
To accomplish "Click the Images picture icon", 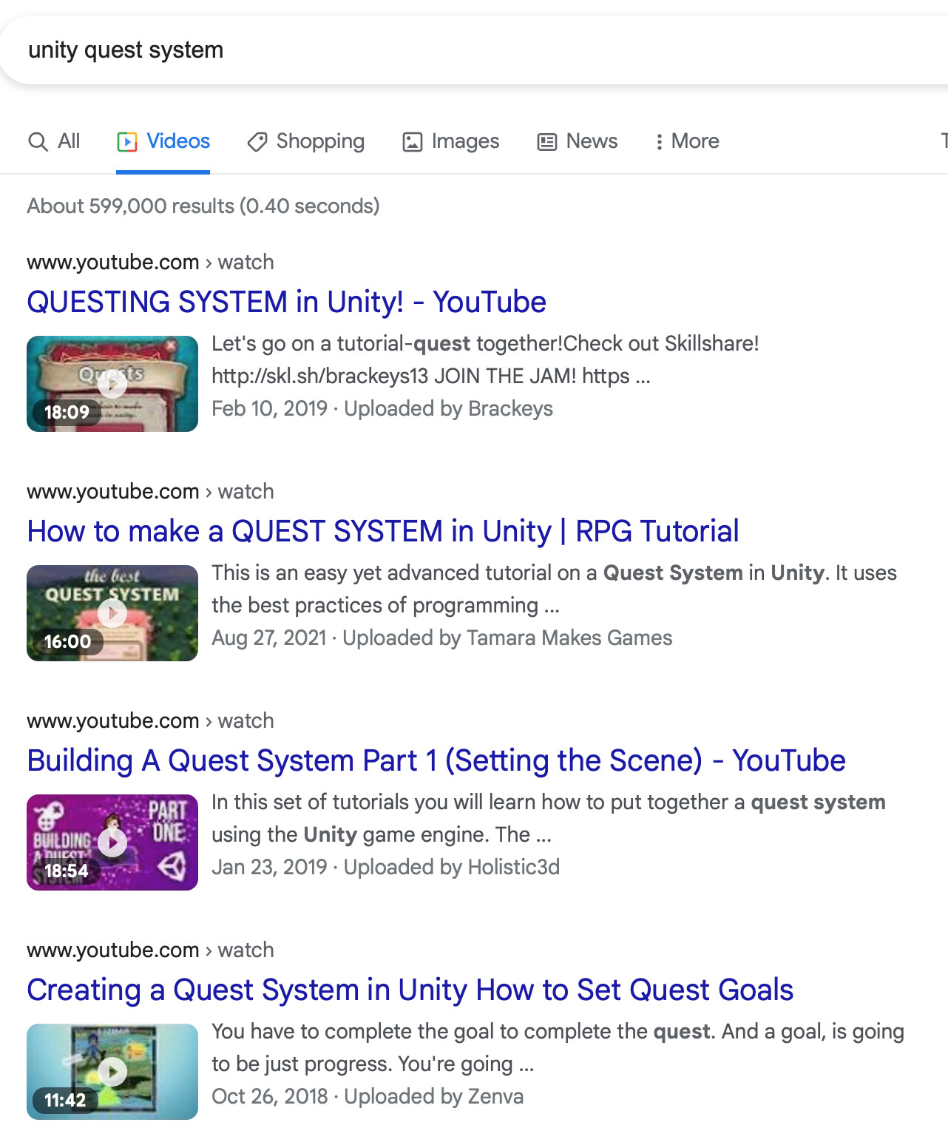I will tap(412, 141).
